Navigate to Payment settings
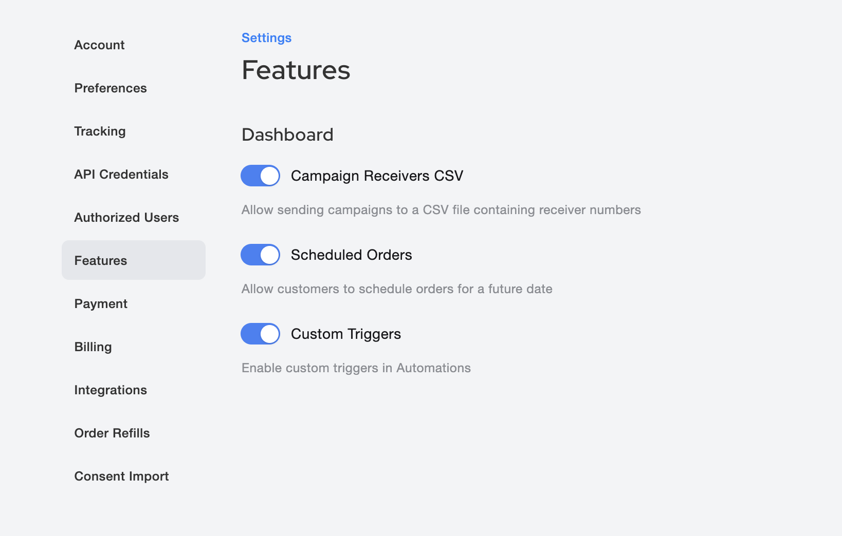The image size is (842, 536). 101,304
